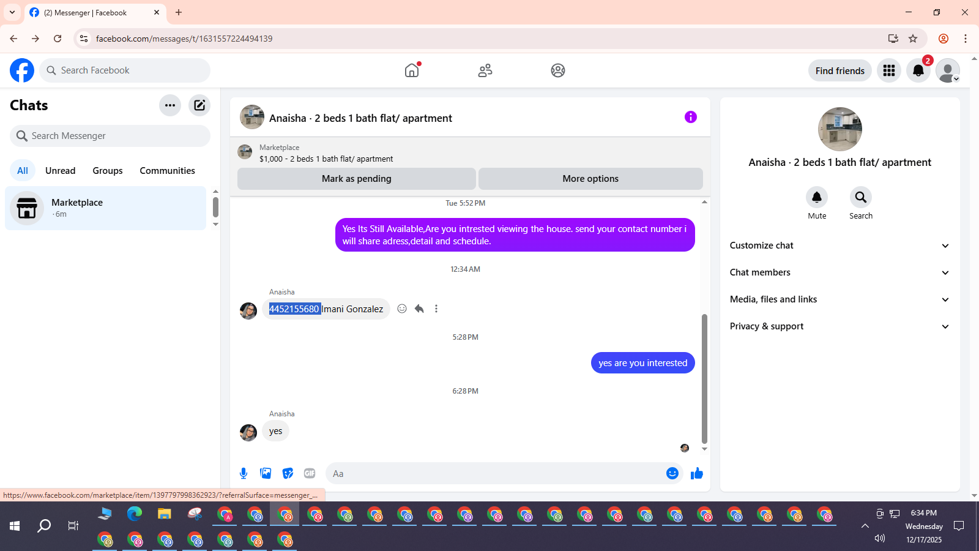Screen dimensions: 979x551
Task: Open Microsoft Edge from the taskbar
Action: tap(135, 514)
